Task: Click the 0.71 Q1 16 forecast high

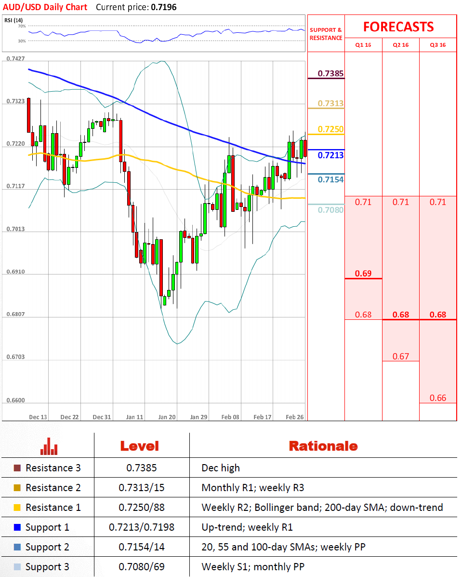Action: point(363,202)
